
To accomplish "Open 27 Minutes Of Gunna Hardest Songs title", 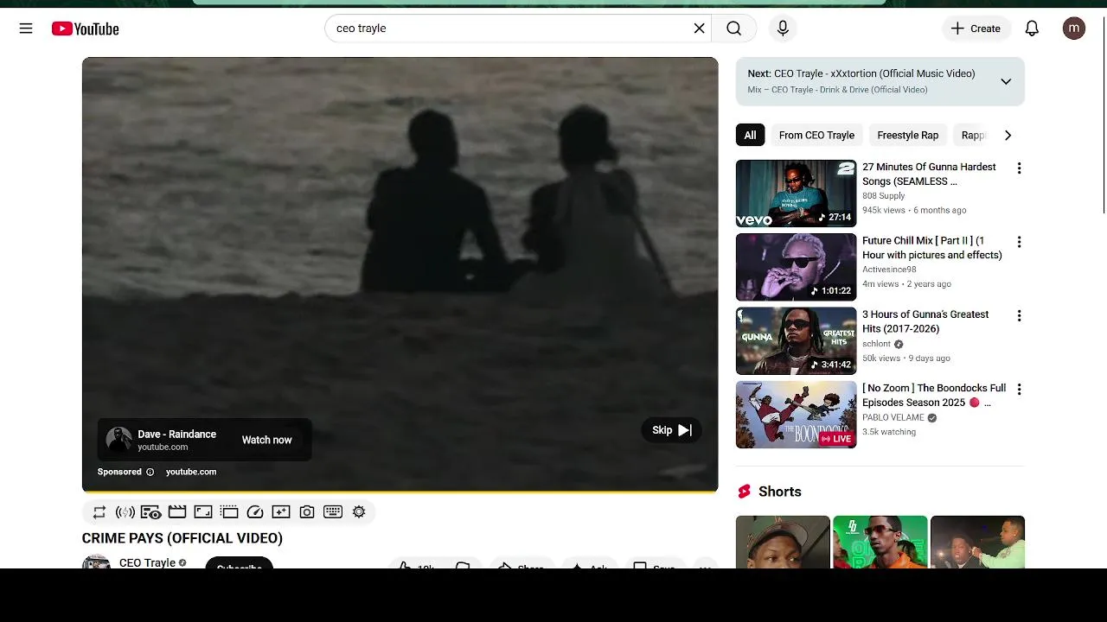I will click(929, 174).
